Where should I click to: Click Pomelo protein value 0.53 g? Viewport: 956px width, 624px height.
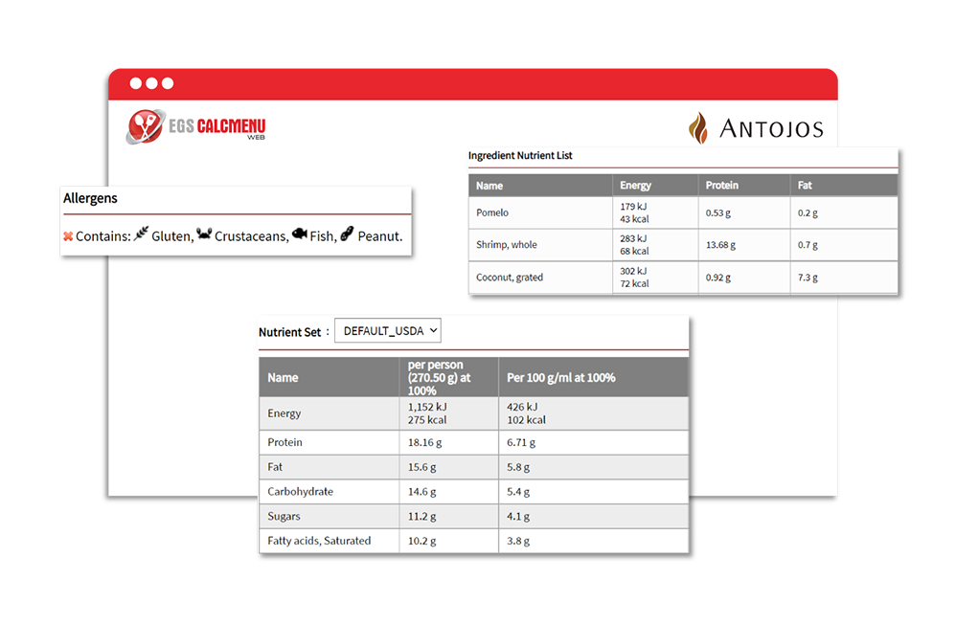(718, 213)
